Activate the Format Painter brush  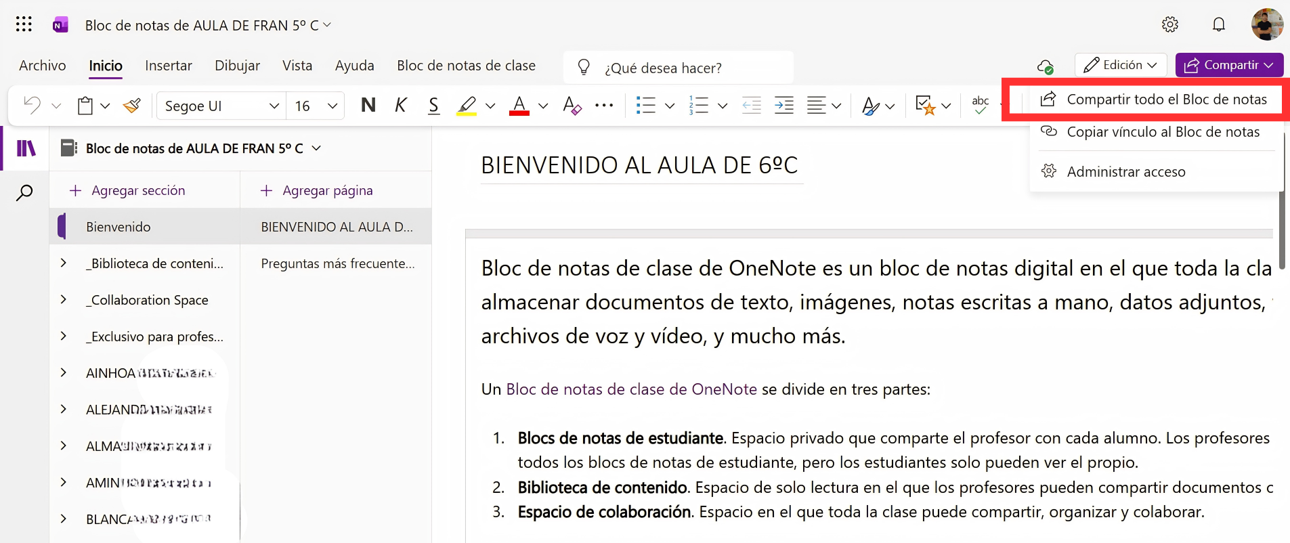[132, 106]
